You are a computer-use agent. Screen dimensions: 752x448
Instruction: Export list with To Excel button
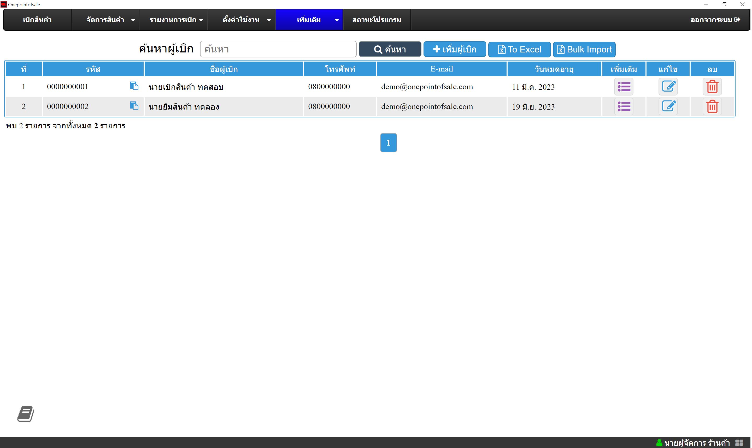pos(519,49)
